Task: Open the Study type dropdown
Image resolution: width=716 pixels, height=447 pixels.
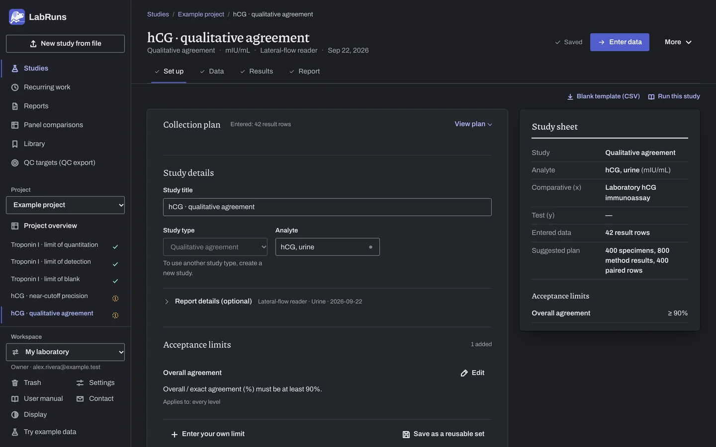Action: tap(215, 247)
